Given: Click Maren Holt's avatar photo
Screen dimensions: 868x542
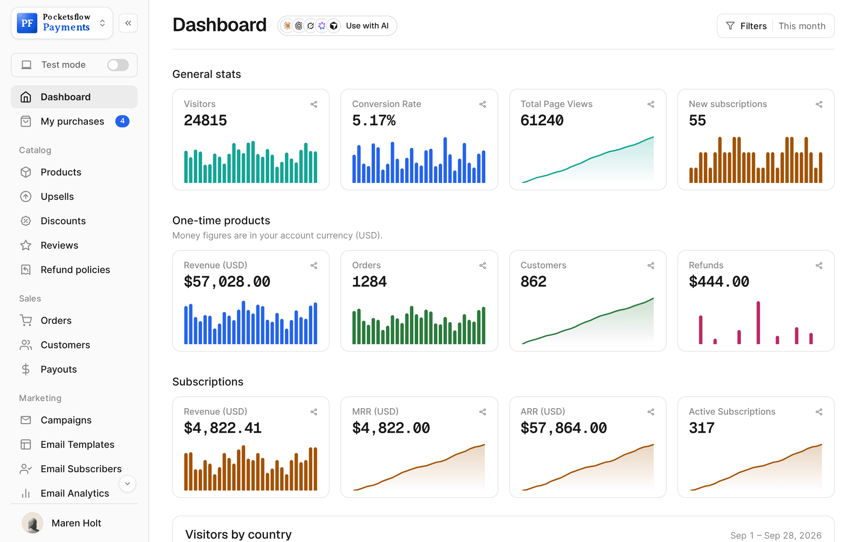Looking at the screenshot, I should pos(32,523).
